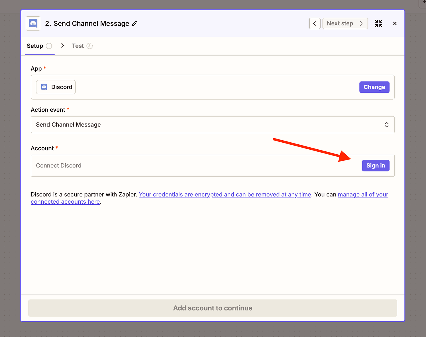
Task: Switch to the Test tab
Action: [x=82, y=46]
